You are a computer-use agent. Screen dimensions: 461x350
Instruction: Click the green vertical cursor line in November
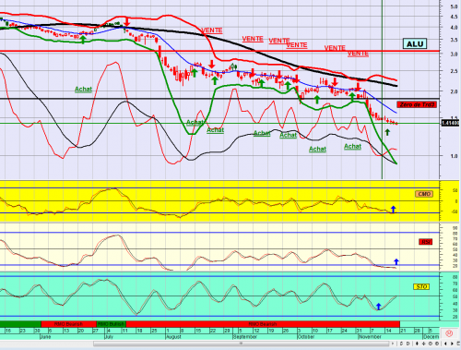[382, 90]
